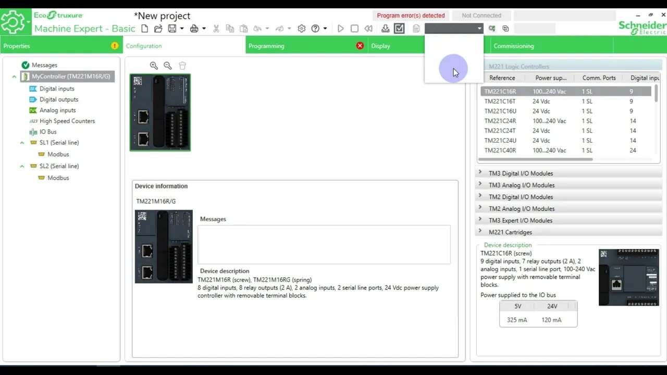Click the catalog horizontal scrollbar

(x=536, y=159)
